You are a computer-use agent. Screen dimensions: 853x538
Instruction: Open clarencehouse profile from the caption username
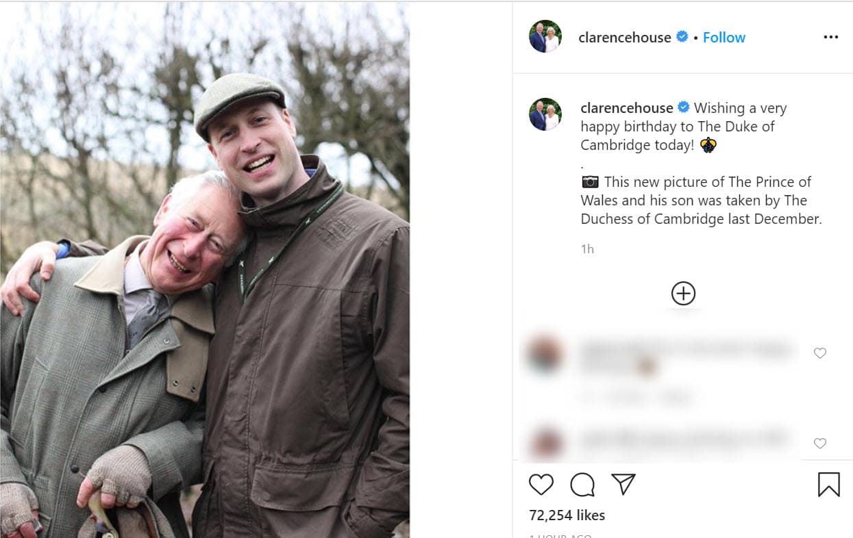(x=627, y=107)
